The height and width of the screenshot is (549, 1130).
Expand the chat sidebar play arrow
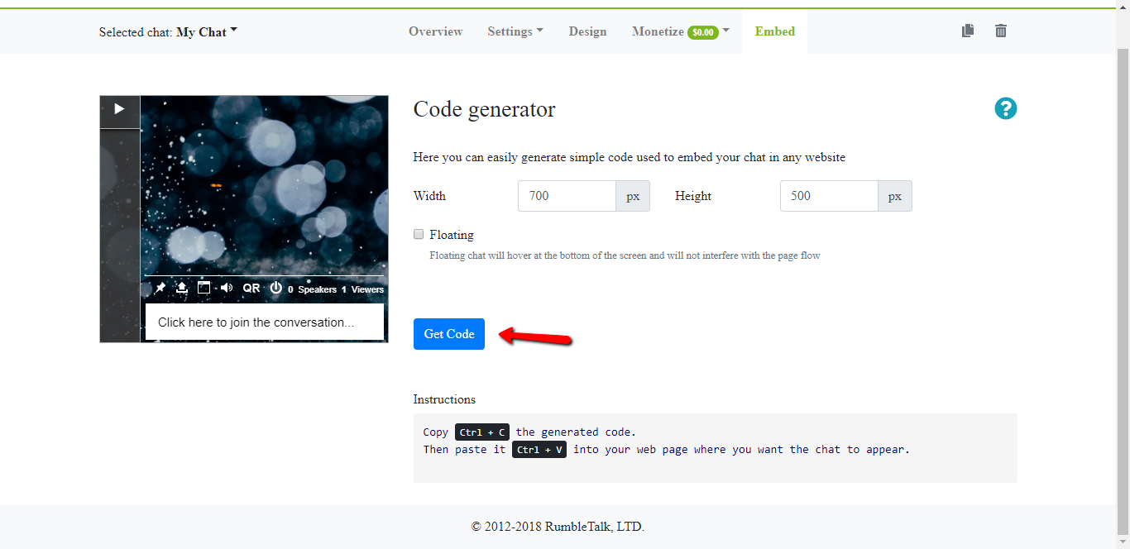119,109
